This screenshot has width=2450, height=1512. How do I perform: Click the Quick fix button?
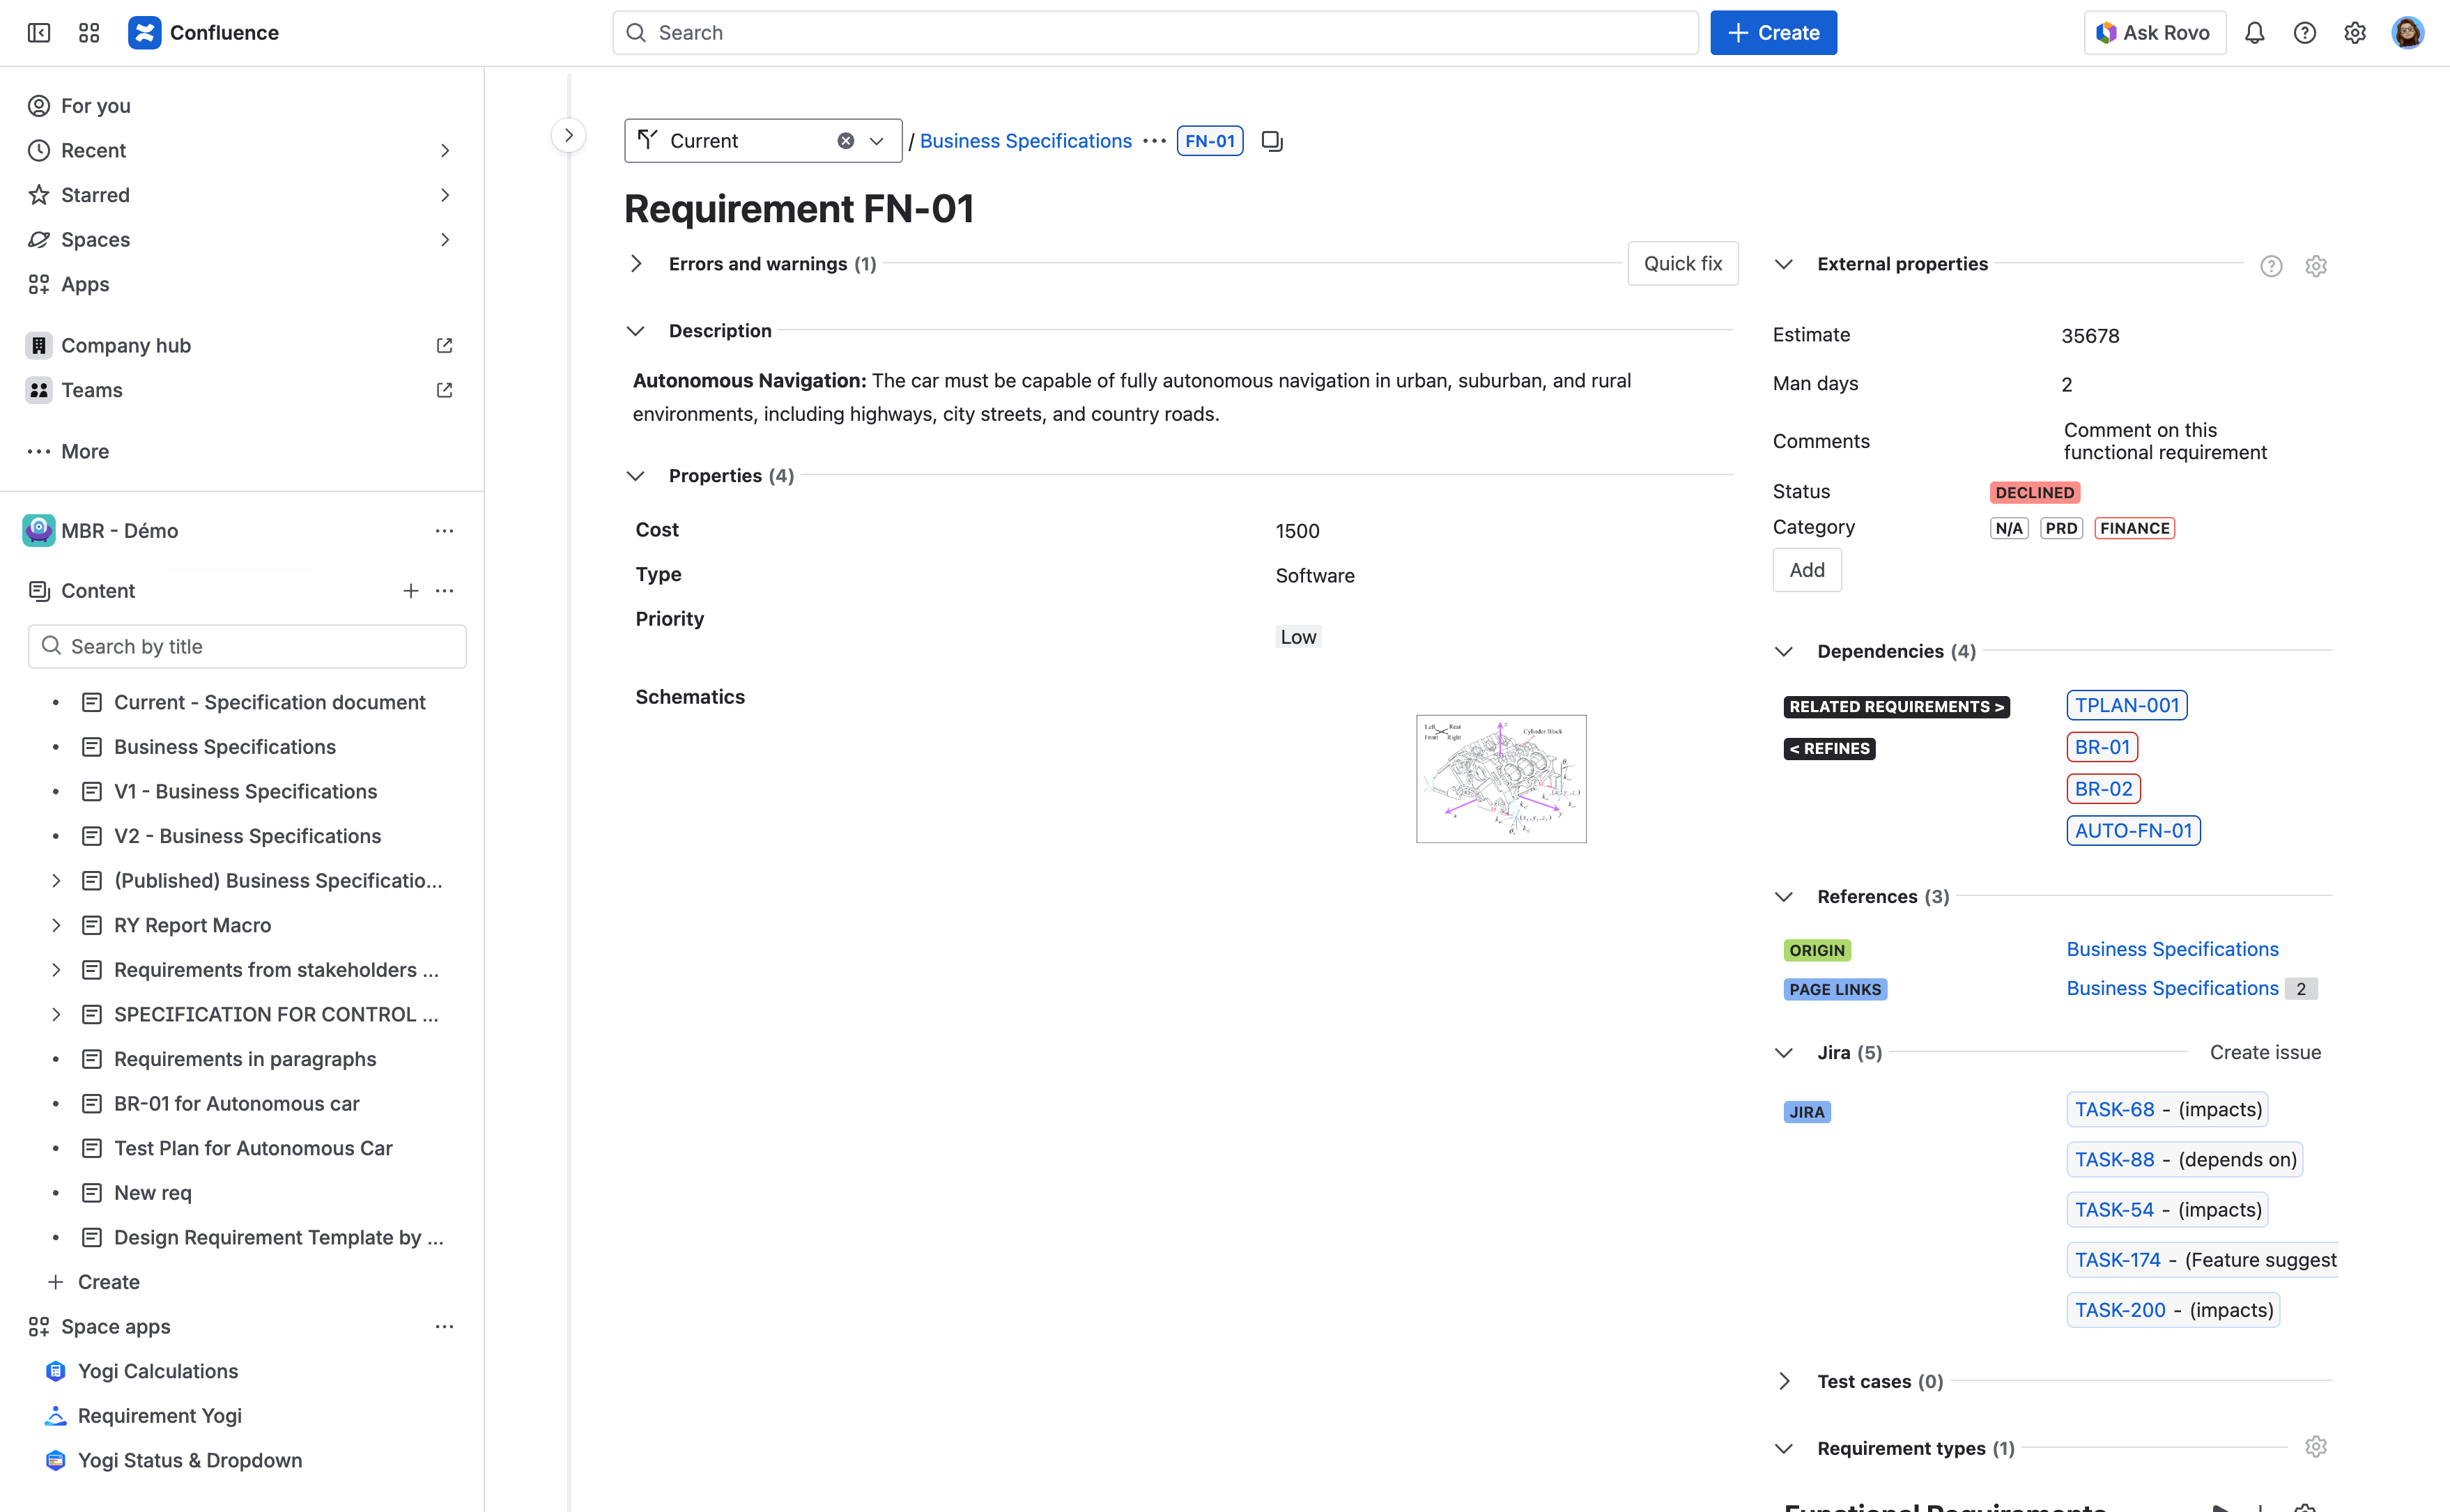click(x=1682, y=264)
